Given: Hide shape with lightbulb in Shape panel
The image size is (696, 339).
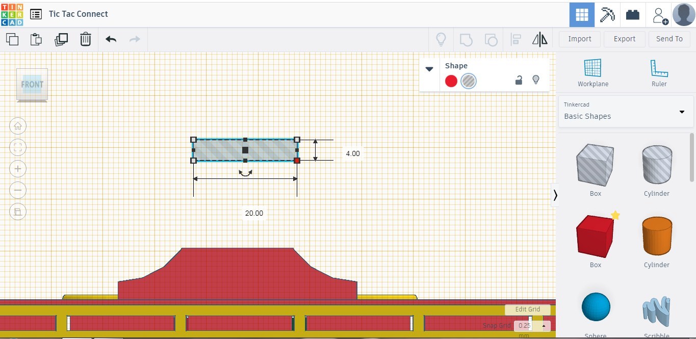Looking at the screenshot, I should point(535,80).
